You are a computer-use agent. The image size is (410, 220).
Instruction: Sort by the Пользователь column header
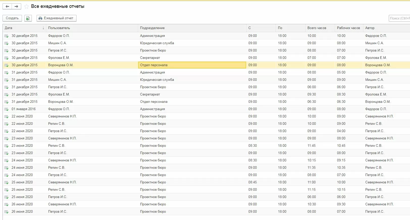(92, 28)
